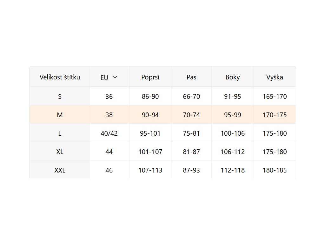Click EU size 40/42 cell
325x244 pixels.
click(x=109, y=133)
